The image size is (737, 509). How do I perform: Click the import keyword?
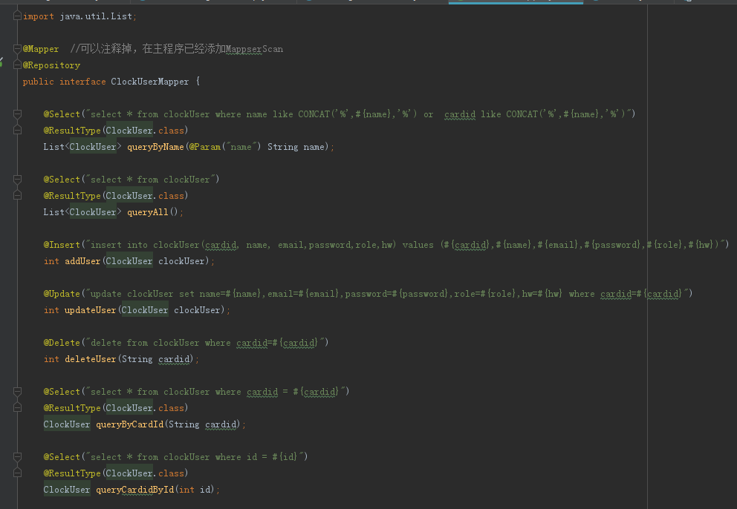tap(38, 16)
